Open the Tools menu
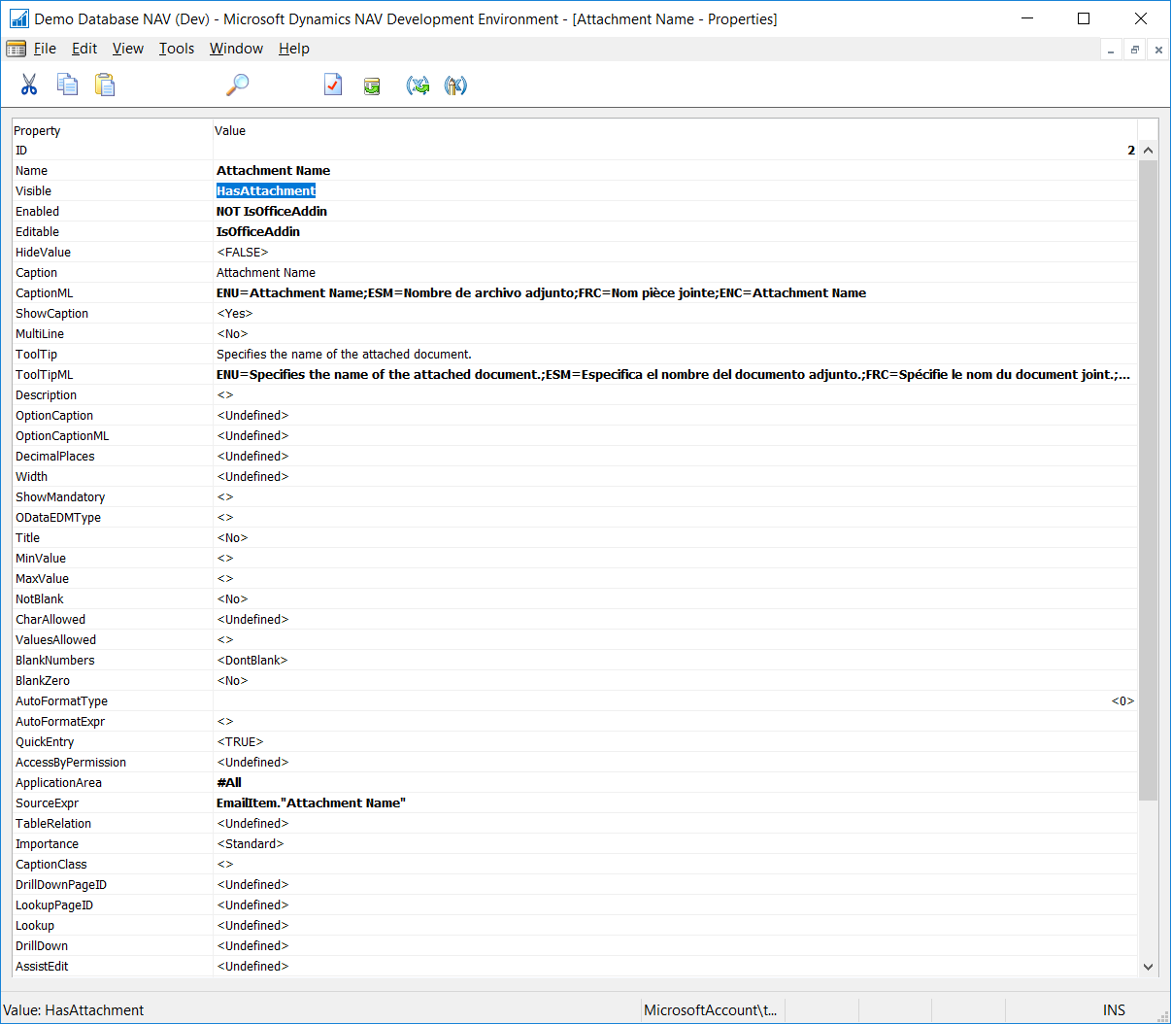The image size is (1172, 1024). 177,49
